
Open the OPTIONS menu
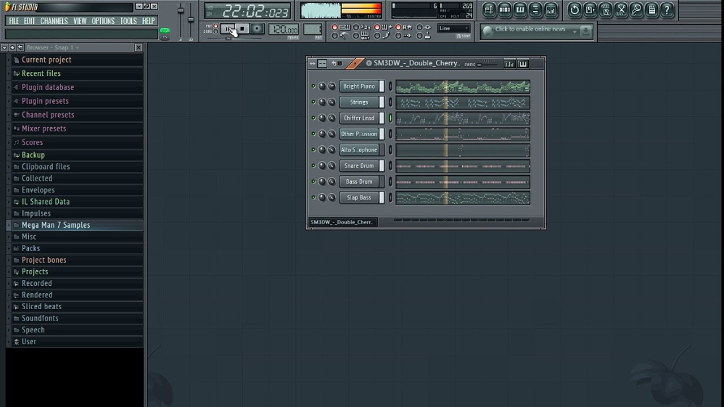pyautogui.click(x=103, y=21)
